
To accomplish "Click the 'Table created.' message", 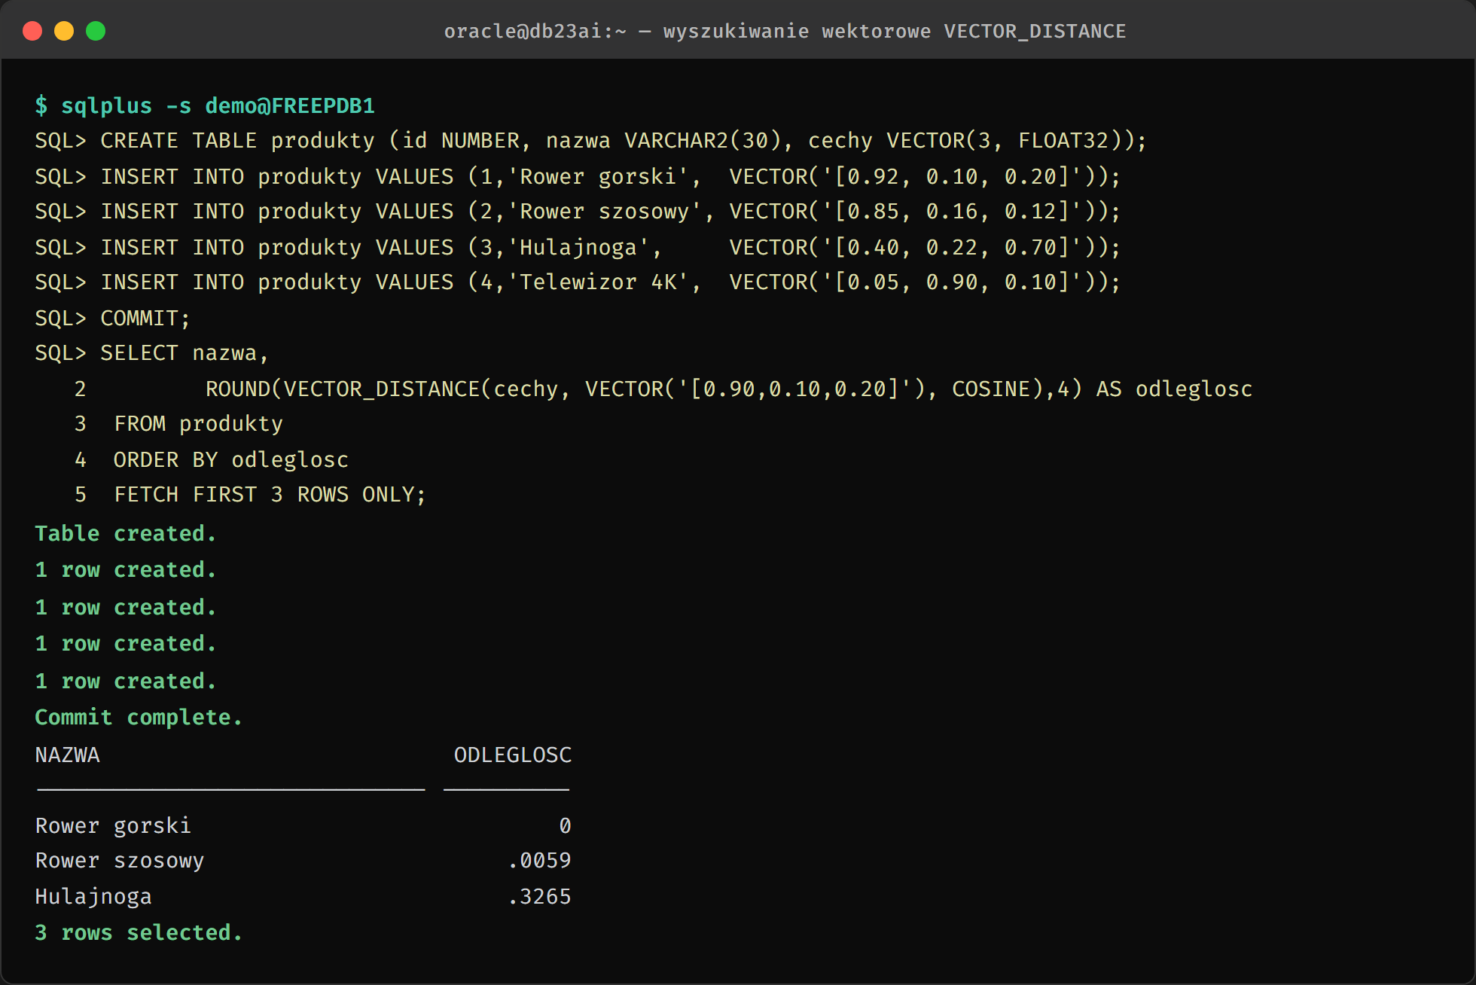I will [126, 534].
